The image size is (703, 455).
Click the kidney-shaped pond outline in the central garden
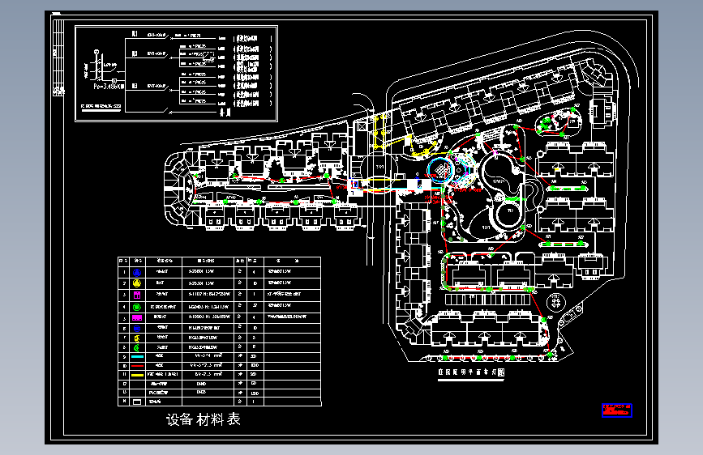(x=501, y=180)
